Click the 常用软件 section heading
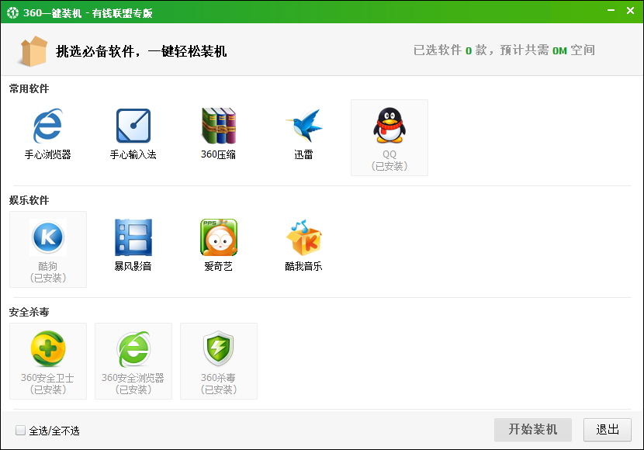The height and width of the screenshot is (450, 644). pyautogui.click(x=29, y=88)
